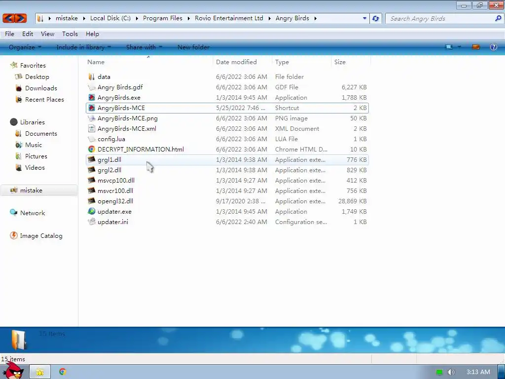505x379 pixels.
Task: Select Documents under Libraries
Action: (x=41, y=133)
